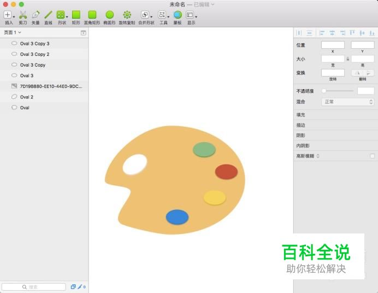378x293 pixels.
Task: Select the Oval 2 layer
Action: pos(44,97)
